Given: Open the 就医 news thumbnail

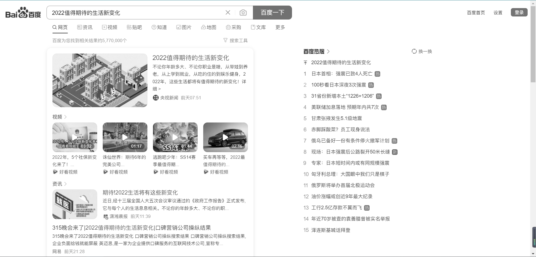Looking at the screenshot, I should pos(75,204).
